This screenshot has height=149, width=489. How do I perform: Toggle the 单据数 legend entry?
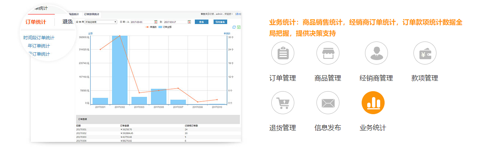151,27
